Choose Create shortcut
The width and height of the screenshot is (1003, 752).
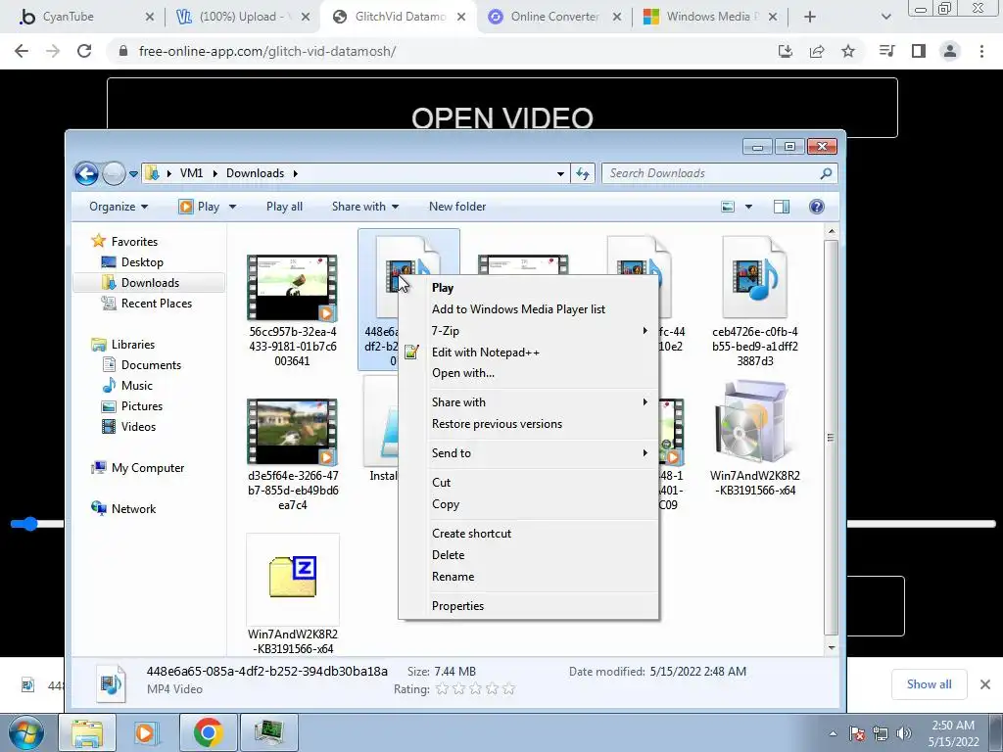coord(528,534)
